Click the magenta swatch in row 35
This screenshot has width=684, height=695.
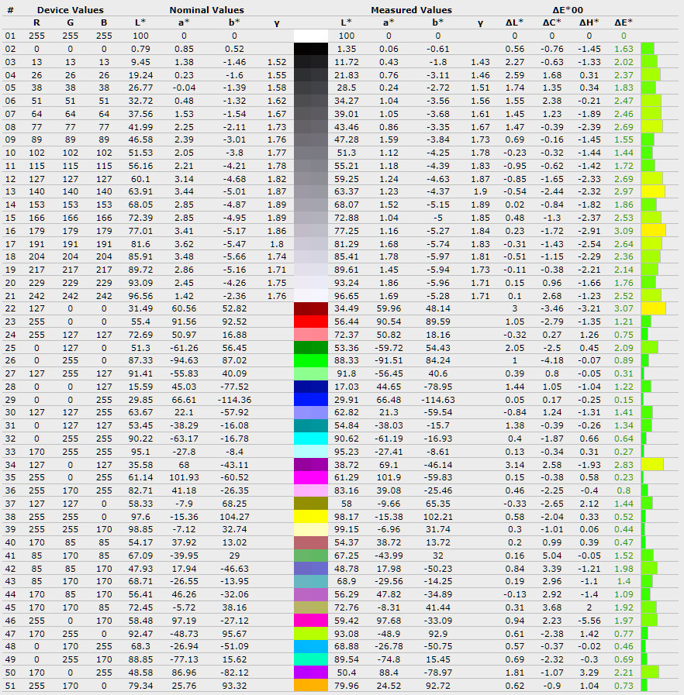coord(311,477)
